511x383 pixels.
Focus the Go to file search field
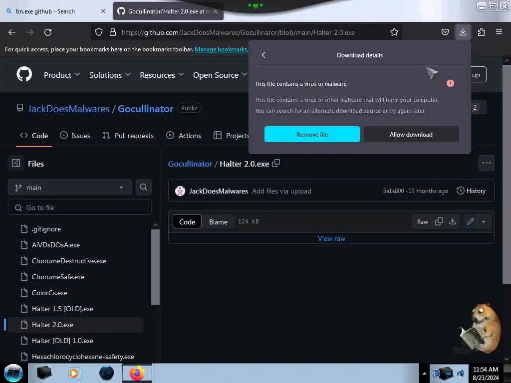click(80, 207)
